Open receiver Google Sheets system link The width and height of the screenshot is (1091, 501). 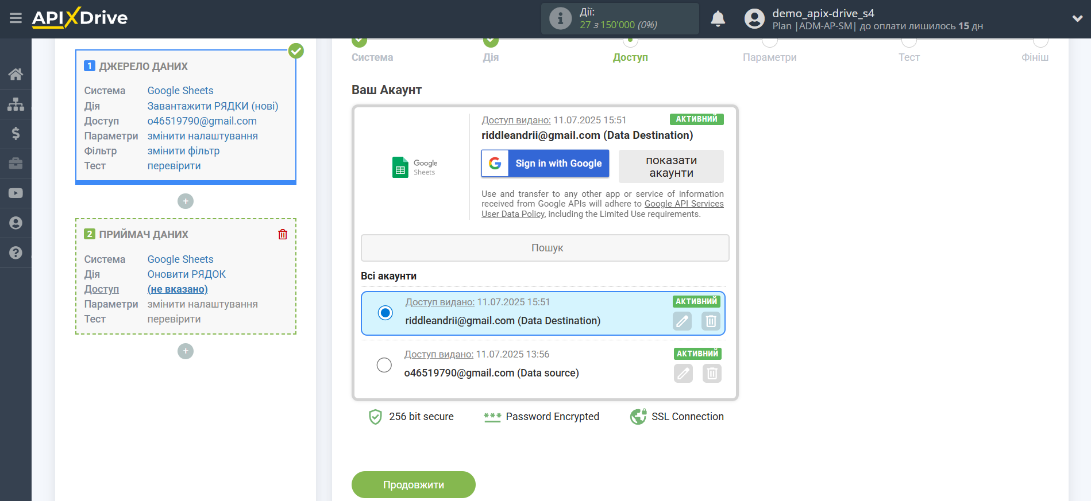click(x=180, y=259)
